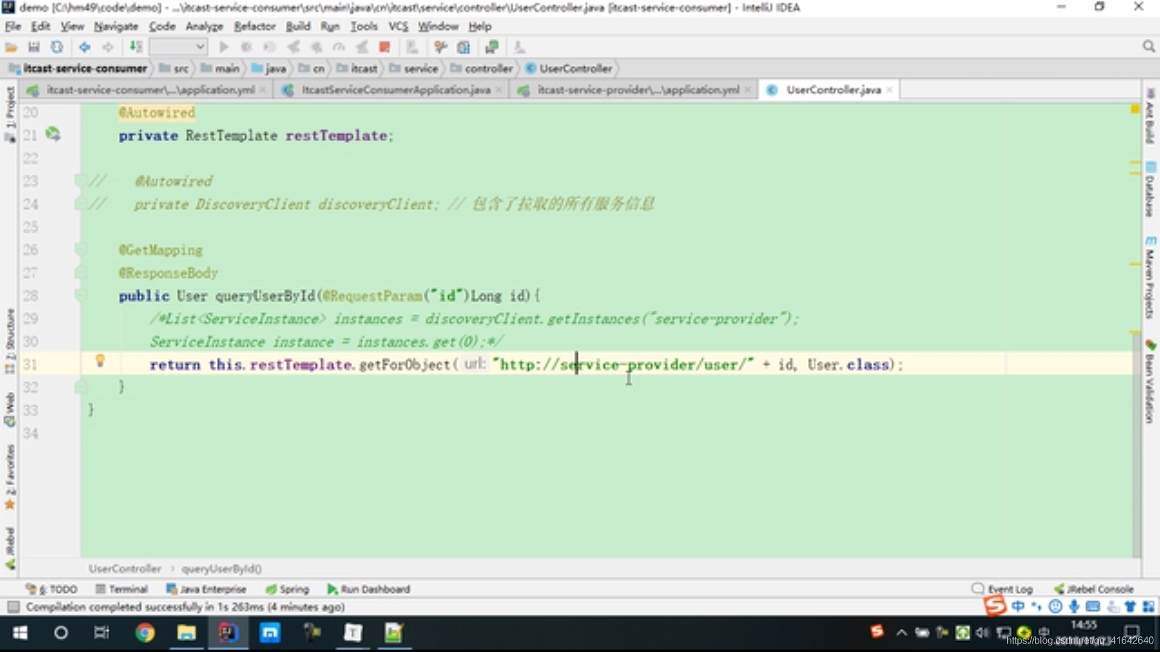Toggle the Structure tool window

(x=10, y=341)
